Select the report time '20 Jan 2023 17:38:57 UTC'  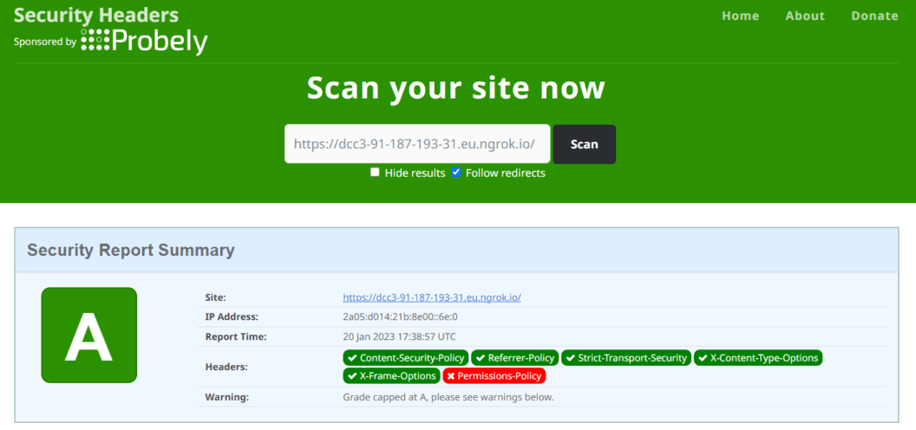[399, 337]
